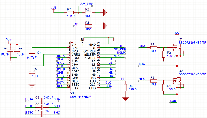Image resolution: width=207 pixels, height=118 pixels.
Task: Click the Q2 MOSFET symbol
Action: (x=178, y=83)
